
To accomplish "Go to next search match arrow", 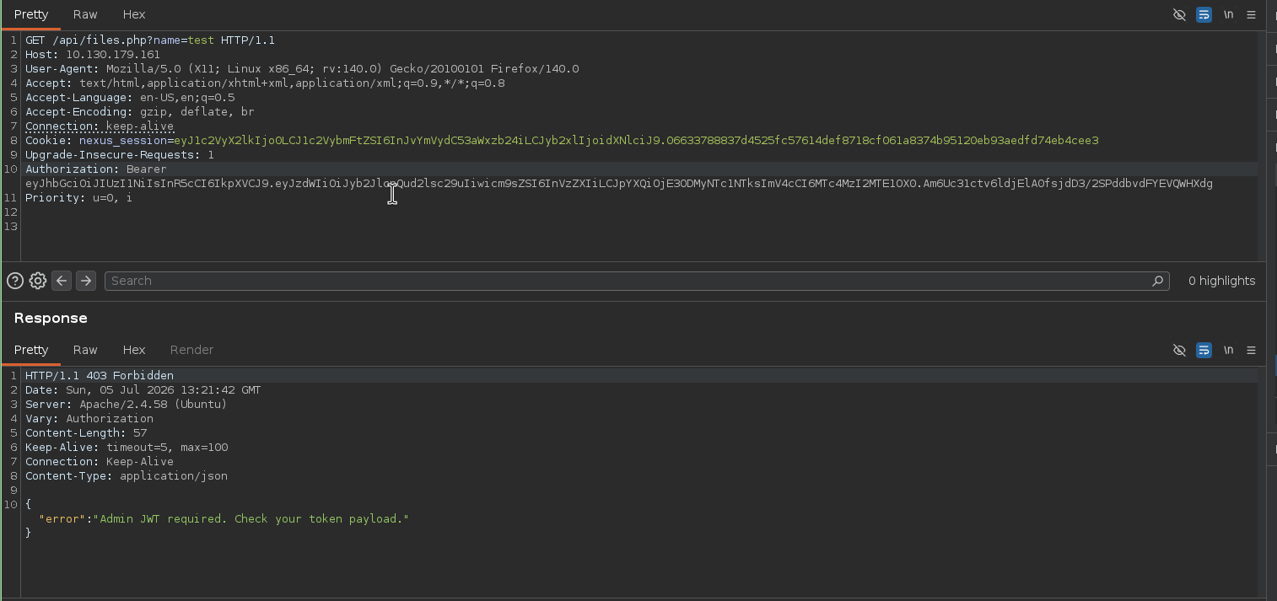I will (86, 281).
